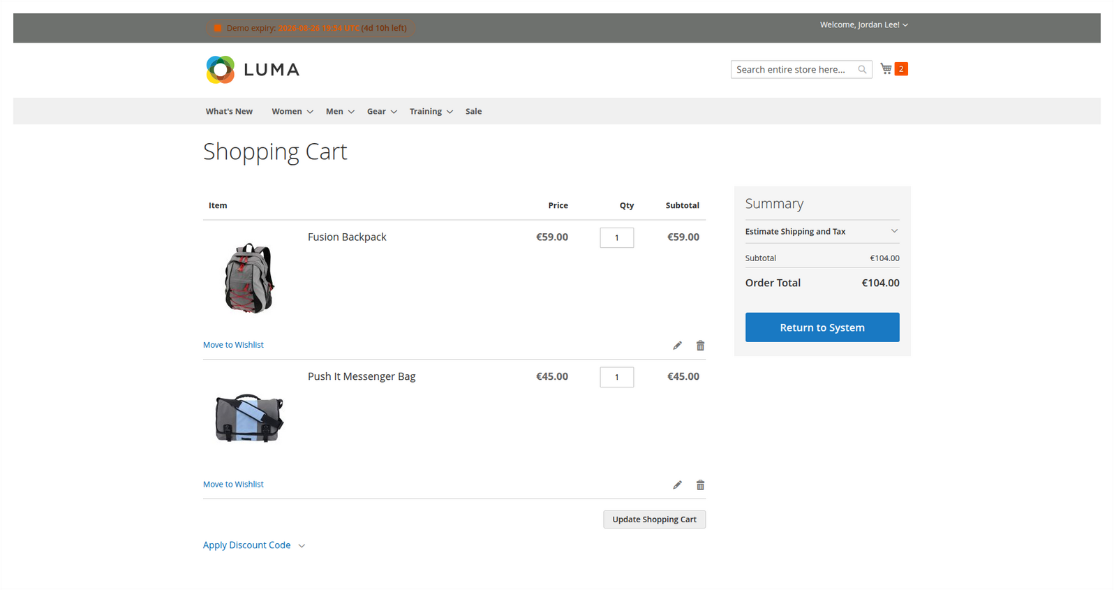Click the Fusion Backpack quantity field
Image resolution: width=1114 pixels, height=590 pixels.
(x=617, y=237)
